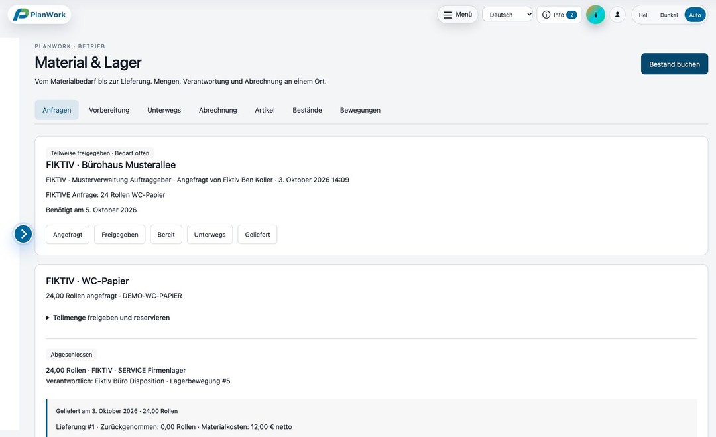Image resolution: width=716 pixels, height=437 pixels.
Task: Click 'Geliefert am 3. Oktober 2026 · 24,00 Rollen'
Action: point(117,411)
